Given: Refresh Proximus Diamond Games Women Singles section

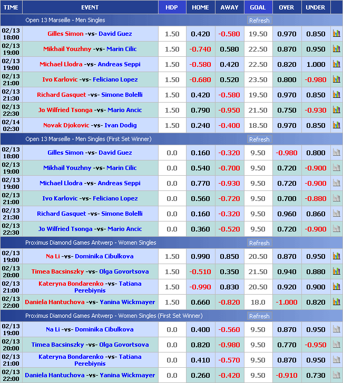Looking at the screenshot, I should (x=259, y=243).
